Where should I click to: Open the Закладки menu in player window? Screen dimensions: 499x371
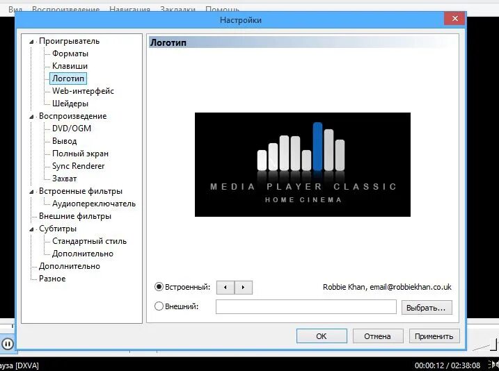(177, 10)
